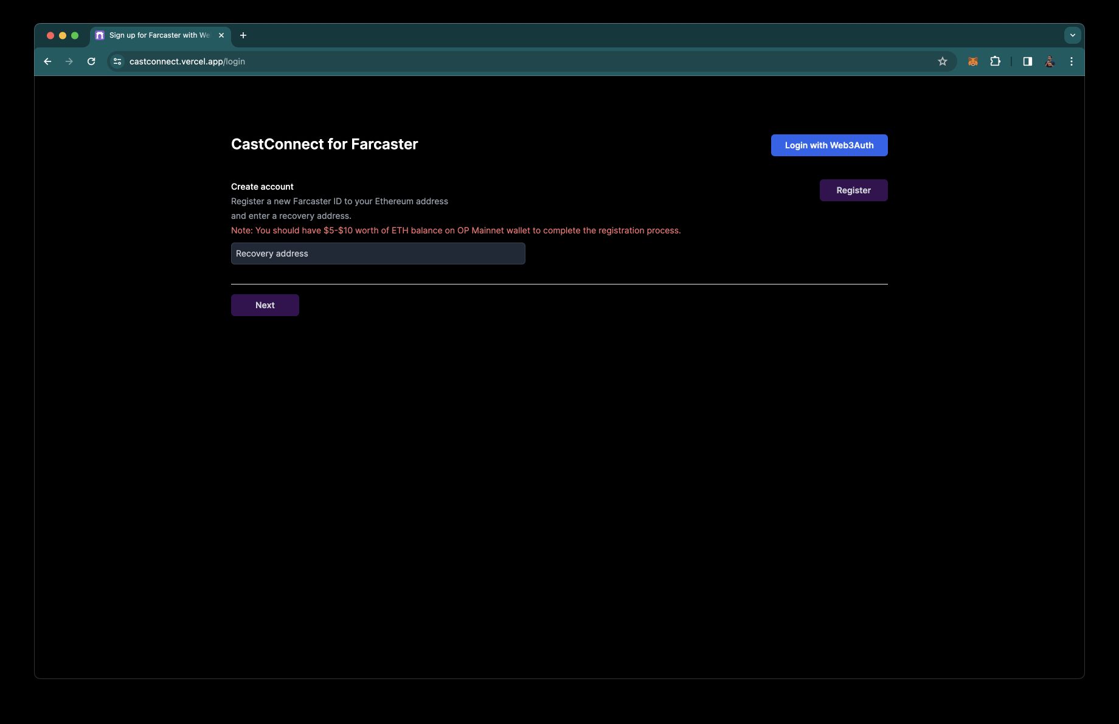This screenshot has height=724, width=1119.
Task: Toggle the browser side panel
Action: pos(1028,61)
